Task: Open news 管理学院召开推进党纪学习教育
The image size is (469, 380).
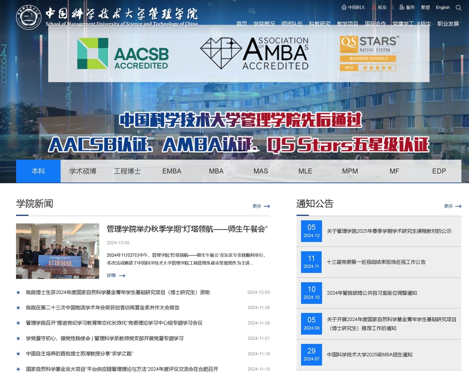Action: (x=114, y=323)
